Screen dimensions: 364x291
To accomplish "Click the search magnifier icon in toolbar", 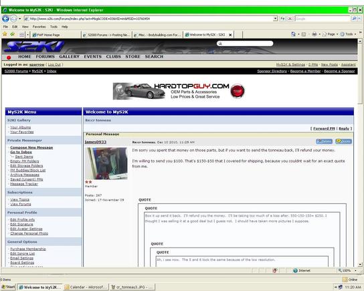I will [354, 19].
